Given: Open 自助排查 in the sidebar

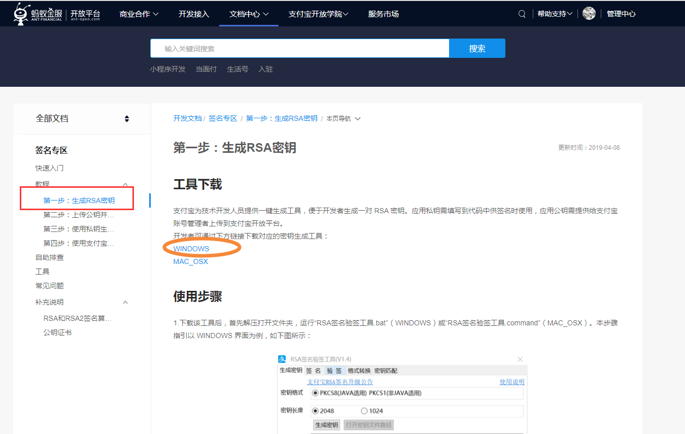Looking at the screenshot, I should tap(49, 257).
